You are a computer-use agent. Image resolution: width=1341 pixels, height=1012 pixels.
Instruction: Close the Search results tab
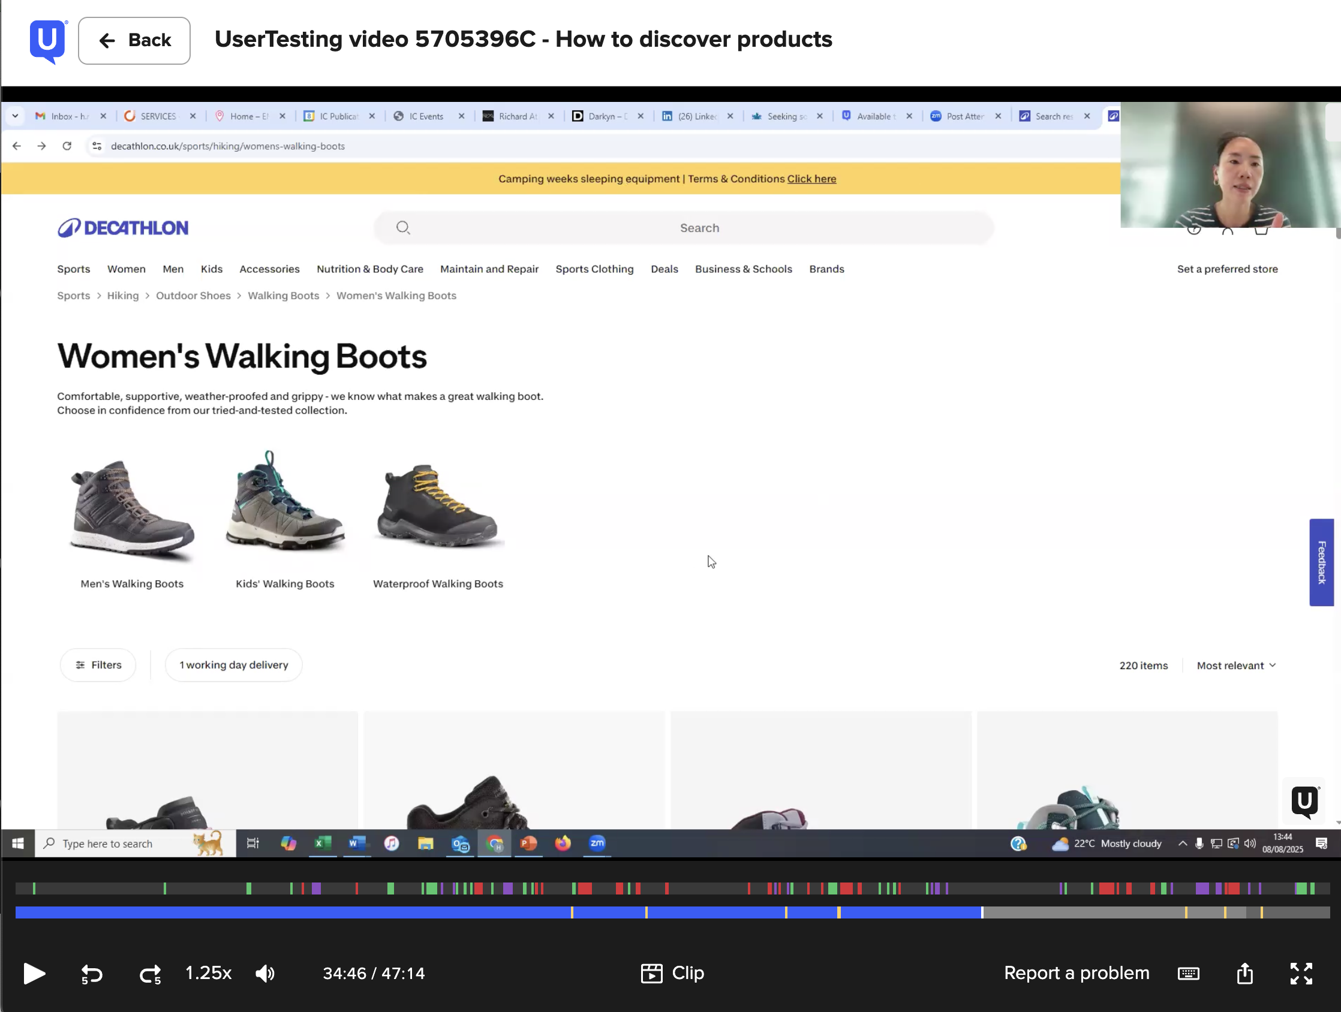[1087, 116]
